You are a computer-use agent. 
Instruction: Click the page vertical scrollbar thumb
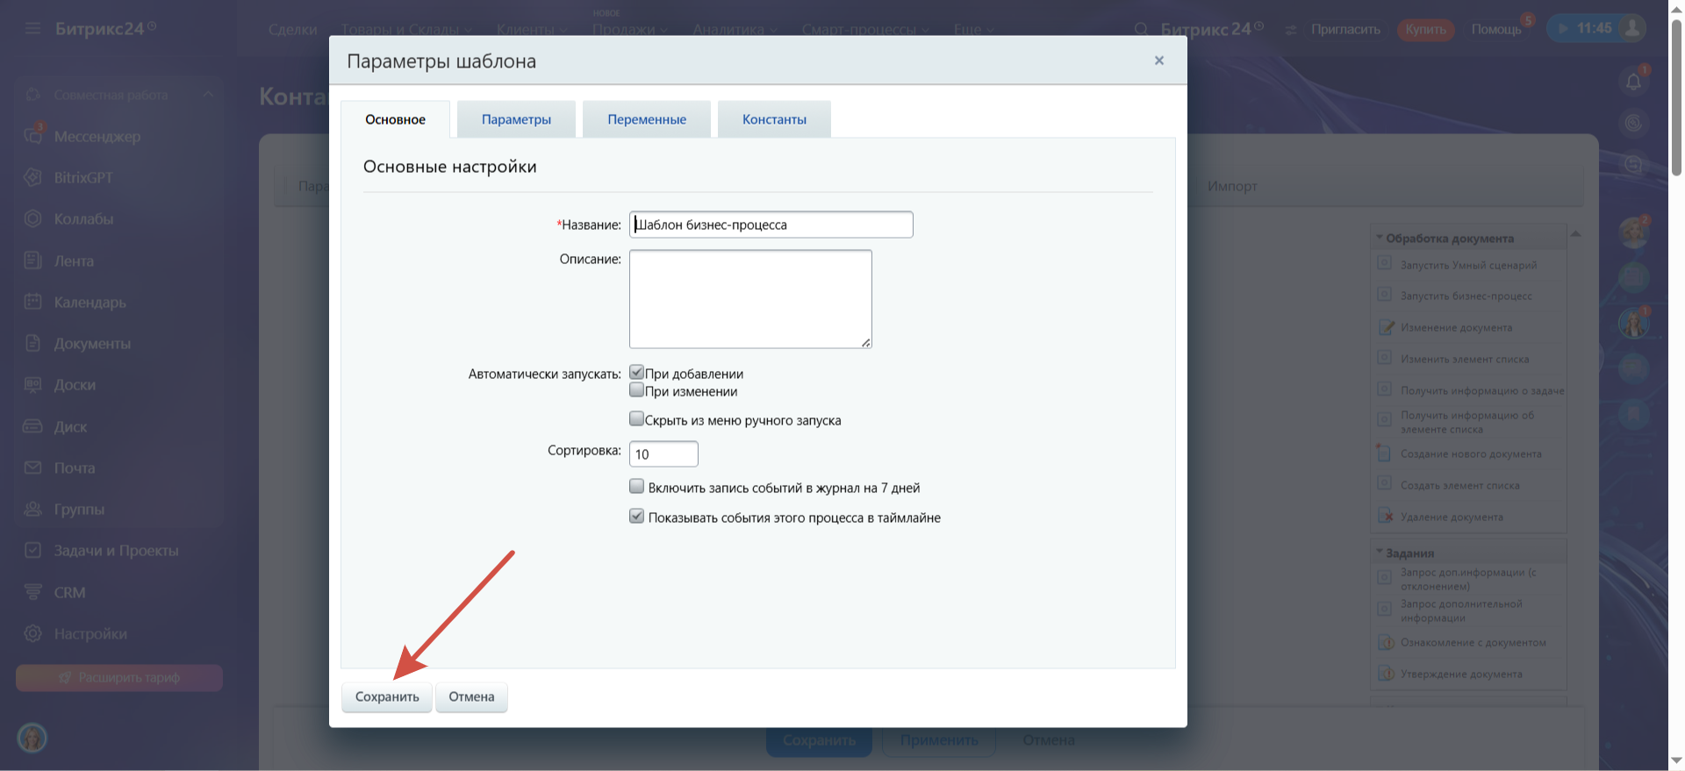pyautogui.click(x=1676, y=96)
